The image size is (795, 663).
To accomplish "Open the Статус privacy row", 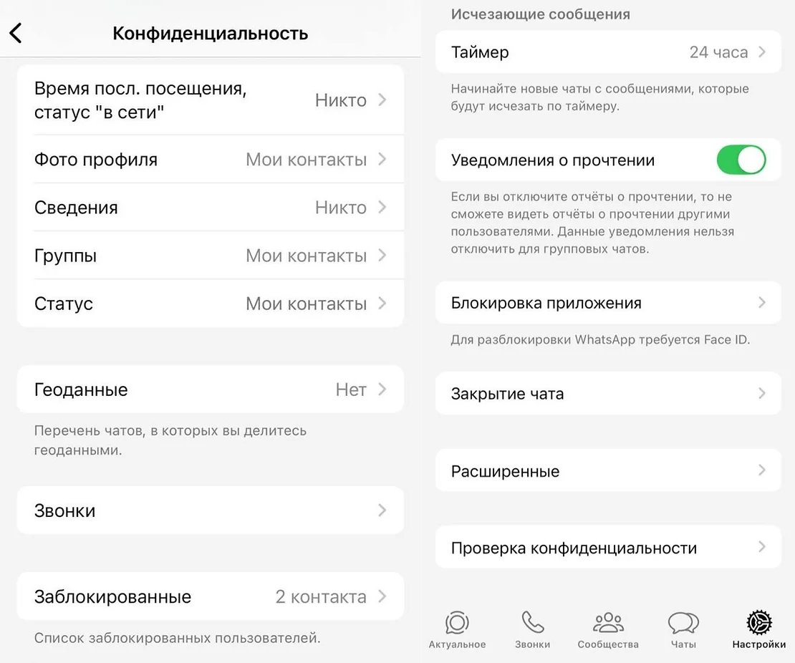I will [x=211, y=303].
